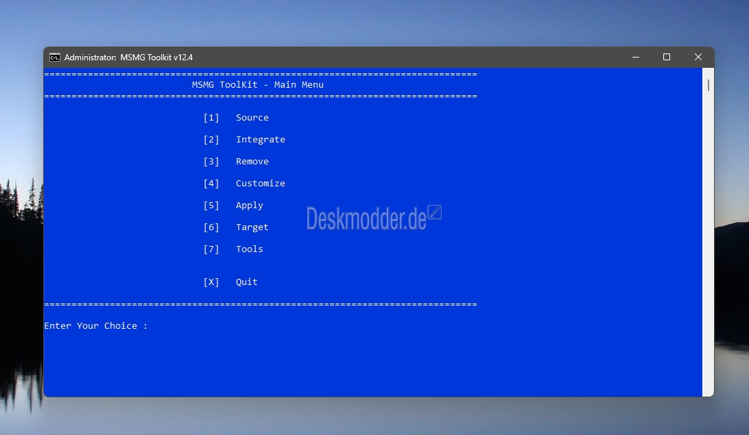This screenshot has width=749, height=435.
Task: Select the Integrate menu entry
Action: click(x=261, y=140)
